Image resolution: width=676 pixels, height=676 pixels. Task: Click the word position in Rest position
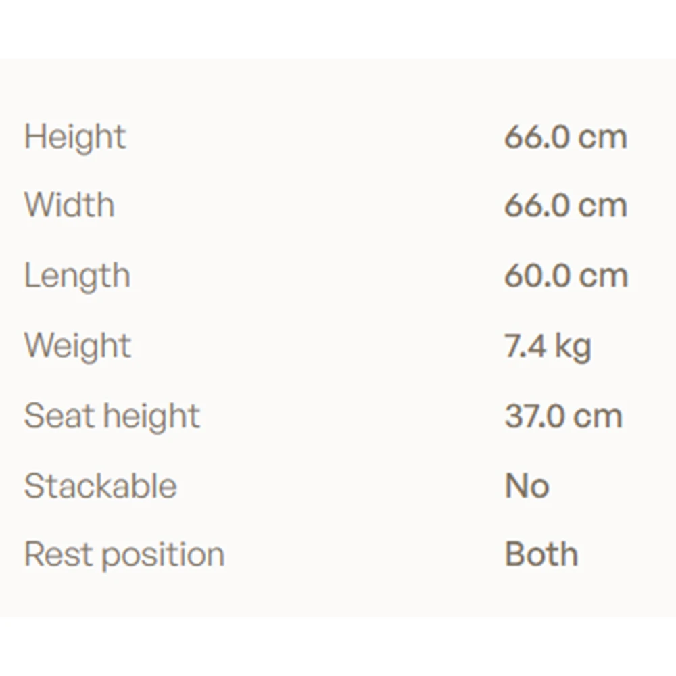coord(163,556)
